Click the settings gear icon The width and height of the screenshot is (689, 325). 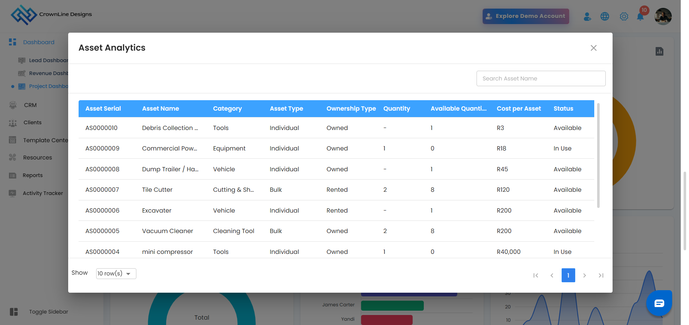click(x=624, y=17)
